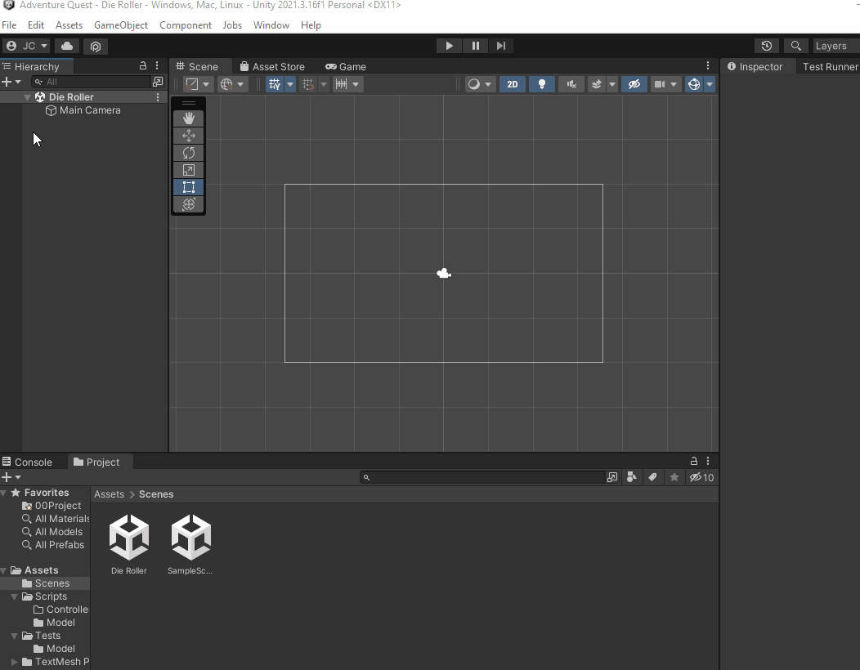Viewport: 860px width, 670px height.
Task: Switch to the Game tab
Action: 346,66
